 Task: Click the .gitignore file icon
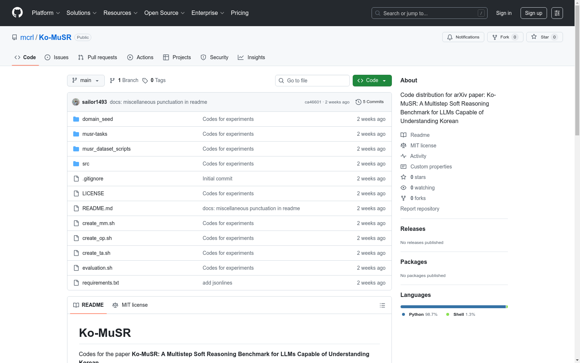[x=76, y=179]
